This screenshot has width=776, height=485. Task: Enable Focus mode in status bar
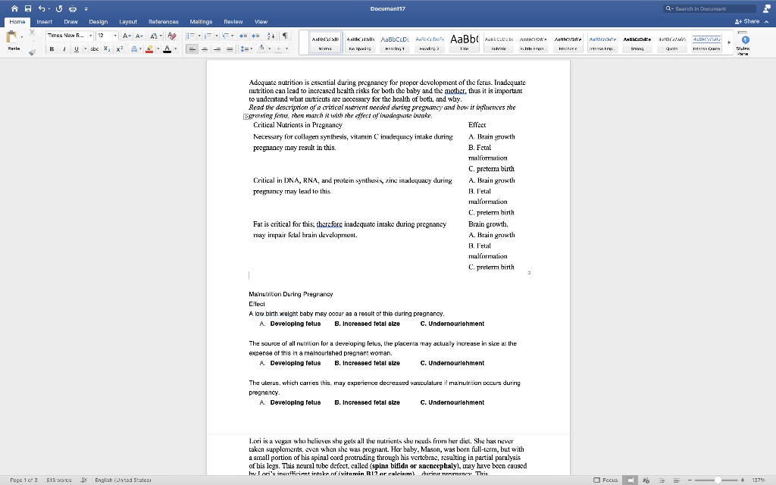(605, 480)
